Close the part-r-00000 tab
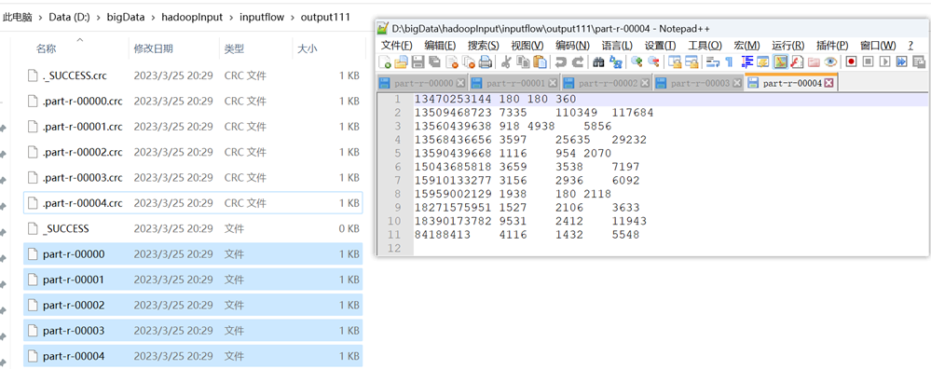The width and height of the screenshot is (931, 369). coord(460,84)
